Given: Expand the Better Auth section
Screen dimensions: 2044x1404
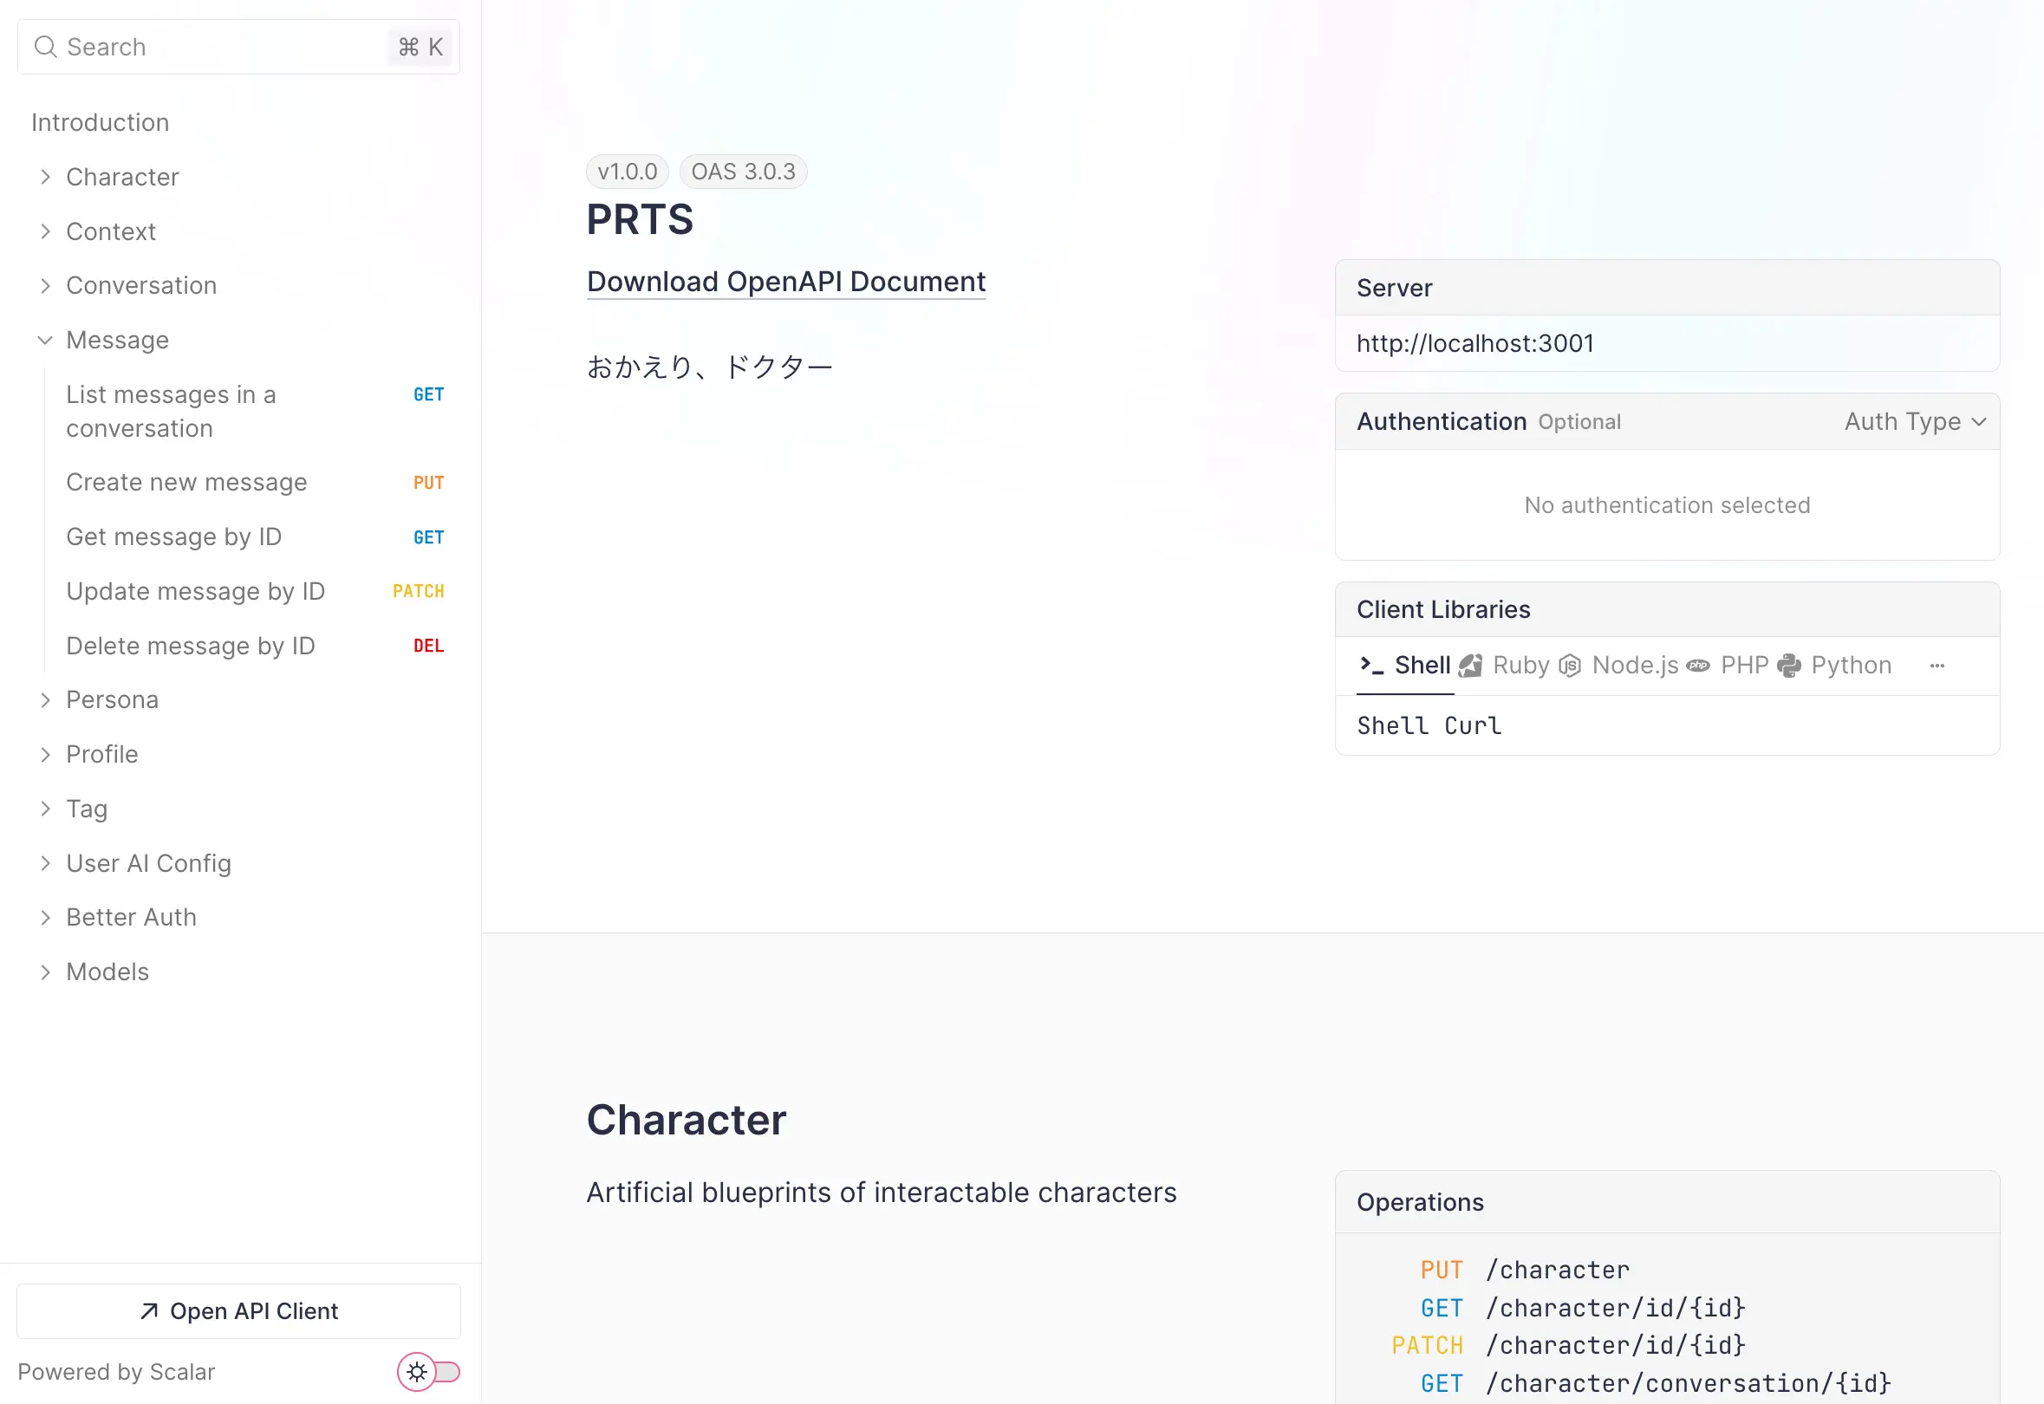Looking at the screenshot, I should tap(45, 918).
